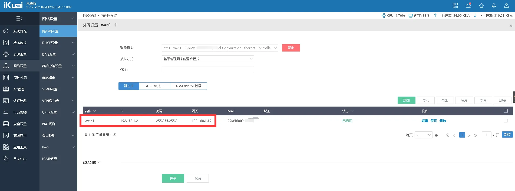Open 内外网设置 in the submenu
The height and width of the screenshot is (191, 515).
tap(58, 31)
